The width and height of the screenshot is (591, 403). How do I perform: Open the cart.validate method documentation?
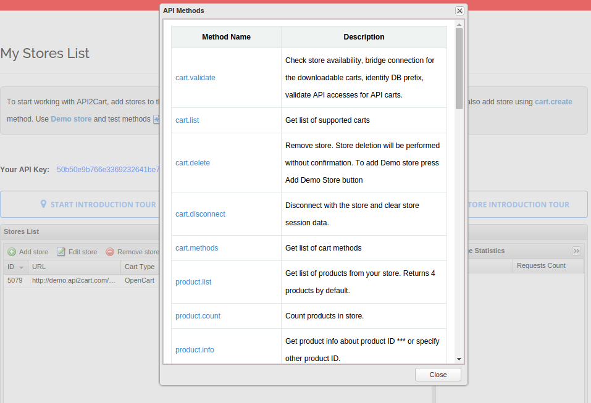coord(195,77)
